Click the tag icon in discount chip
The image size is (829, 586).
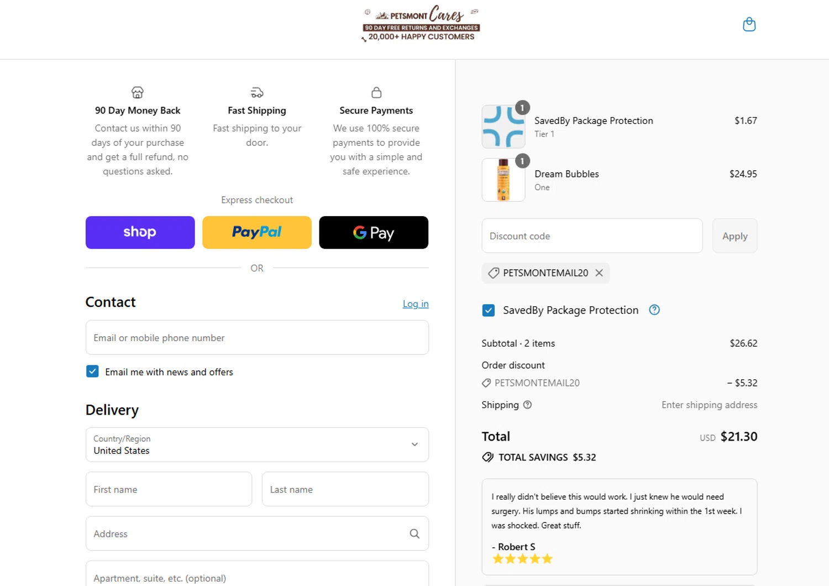click(x=494, y=273)
